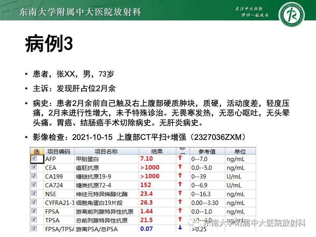Click the 病例3 slide title
Viewport: 316px width, 237px height.
pos(49,44)
